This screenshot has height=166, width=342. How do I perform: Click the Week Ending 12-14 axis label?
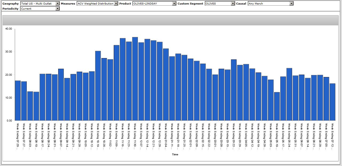(147, 136)
